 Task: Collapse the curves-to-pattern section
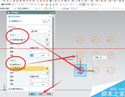[50, 17]
